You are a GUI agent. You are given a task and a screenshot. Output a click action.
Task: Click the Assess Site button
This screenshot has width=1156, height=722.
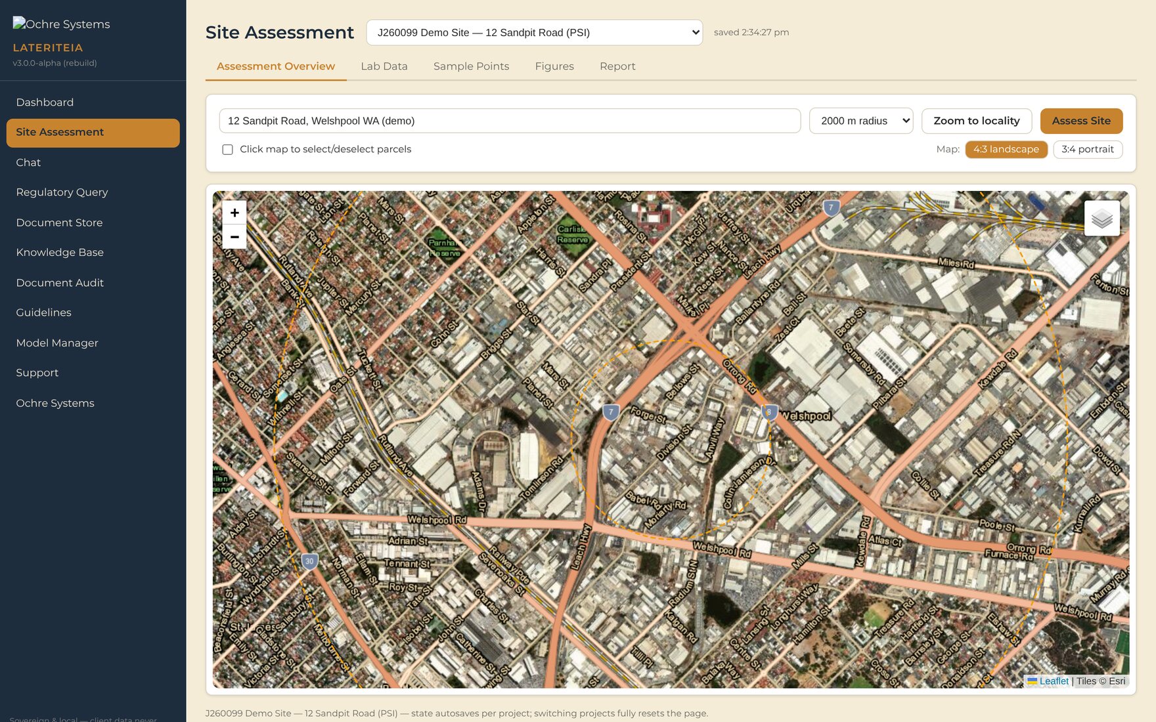(x=1081, y=121)
